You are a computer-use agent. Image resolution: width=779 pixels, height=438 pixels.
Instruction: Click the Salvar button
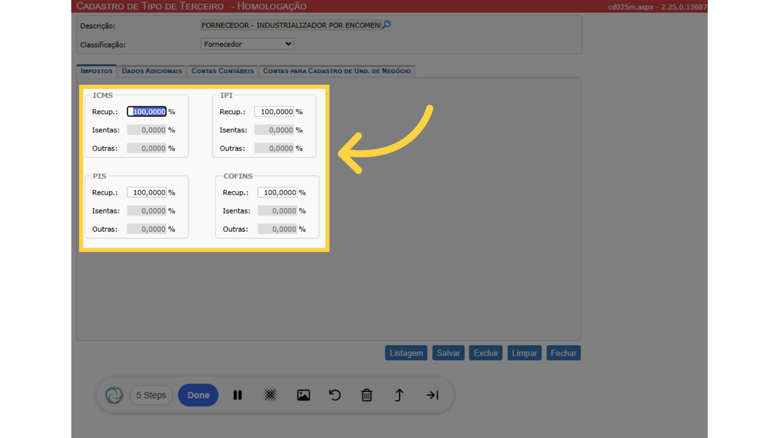point(448,353)
